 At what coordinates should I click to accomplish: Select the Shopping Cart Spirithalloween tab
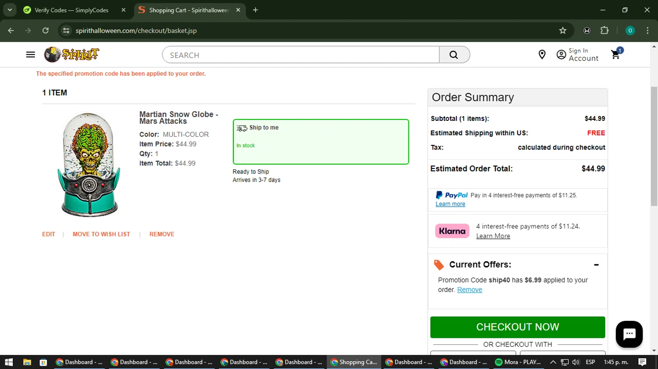[189, 10]
